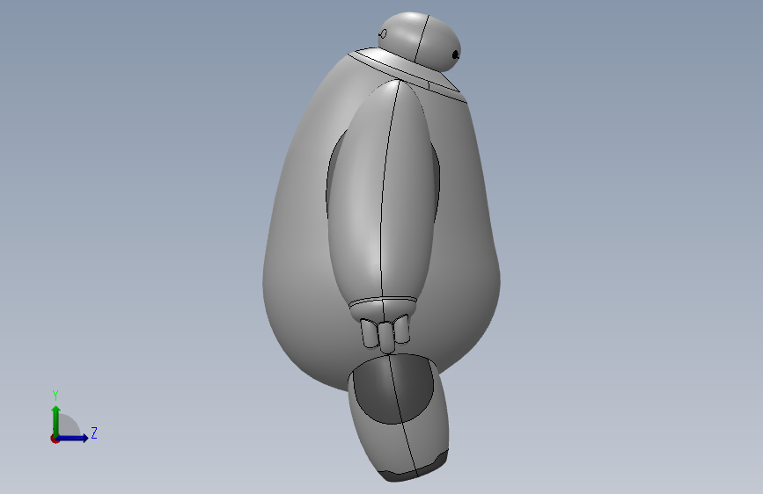Click the red X axis origin dot

(x=55, y=439)
